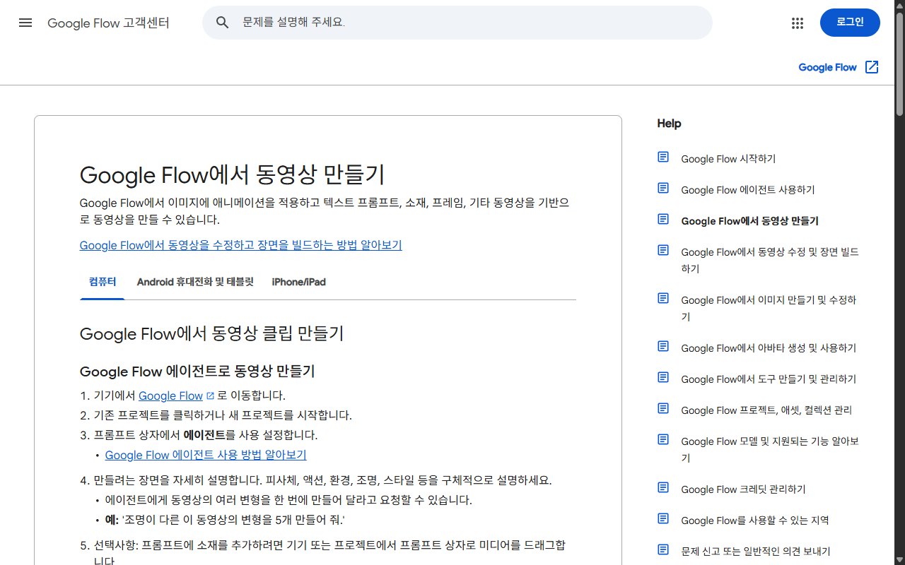Open Google Flow 에이전트 사용 방법 알아보기 link

point(206,455)
